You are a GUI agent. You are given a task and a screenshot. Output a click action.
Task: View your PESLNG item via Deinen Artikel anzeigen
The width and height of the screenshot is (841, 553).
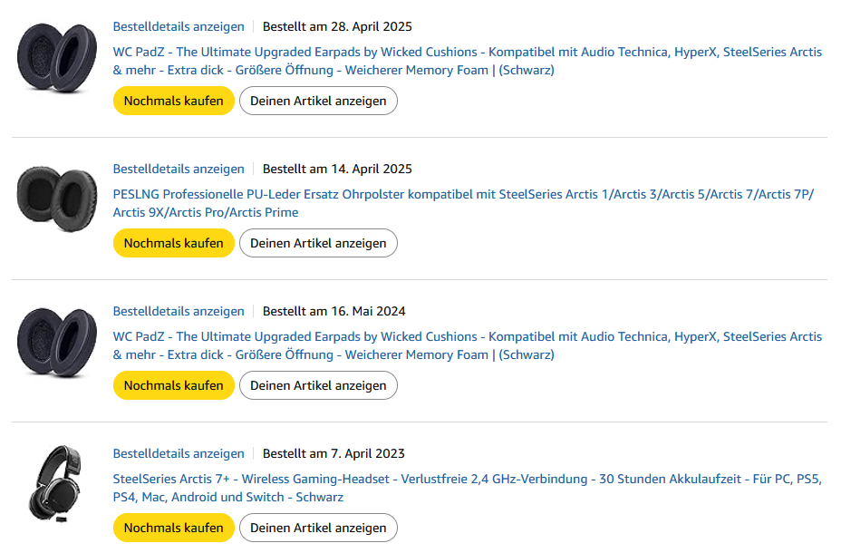pyautogui.click(x=318, y=243)
